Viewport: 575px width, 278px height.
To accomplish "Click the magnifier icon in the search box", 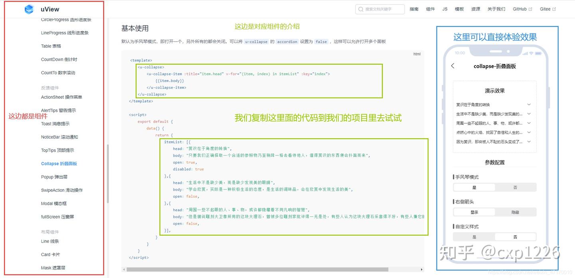I will (x=361, y=9).
